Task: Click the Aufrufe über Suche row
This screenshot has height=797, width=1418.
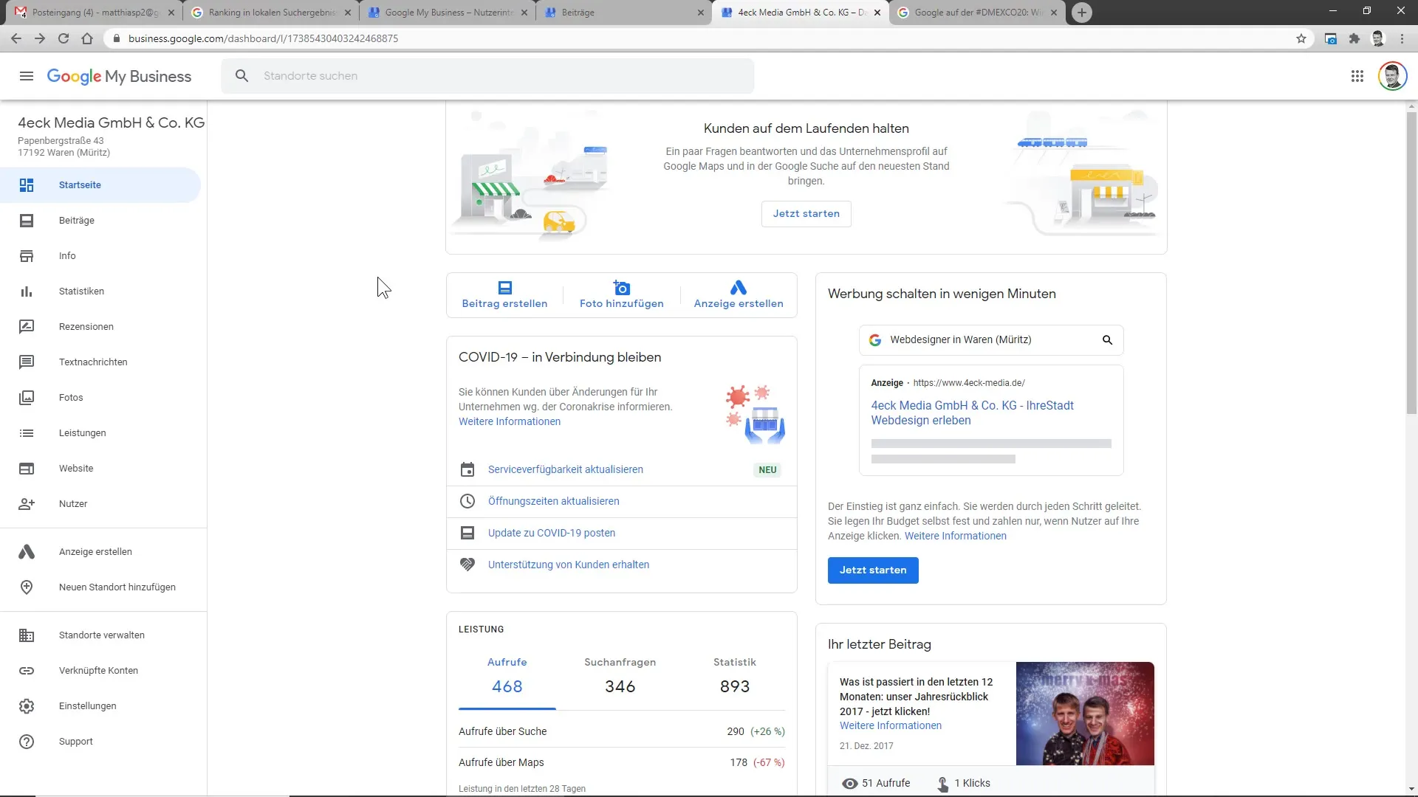Action: (x=621, y=732)
